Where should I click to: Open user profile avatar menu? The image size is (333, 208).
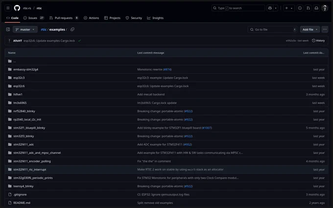point(325,8)
